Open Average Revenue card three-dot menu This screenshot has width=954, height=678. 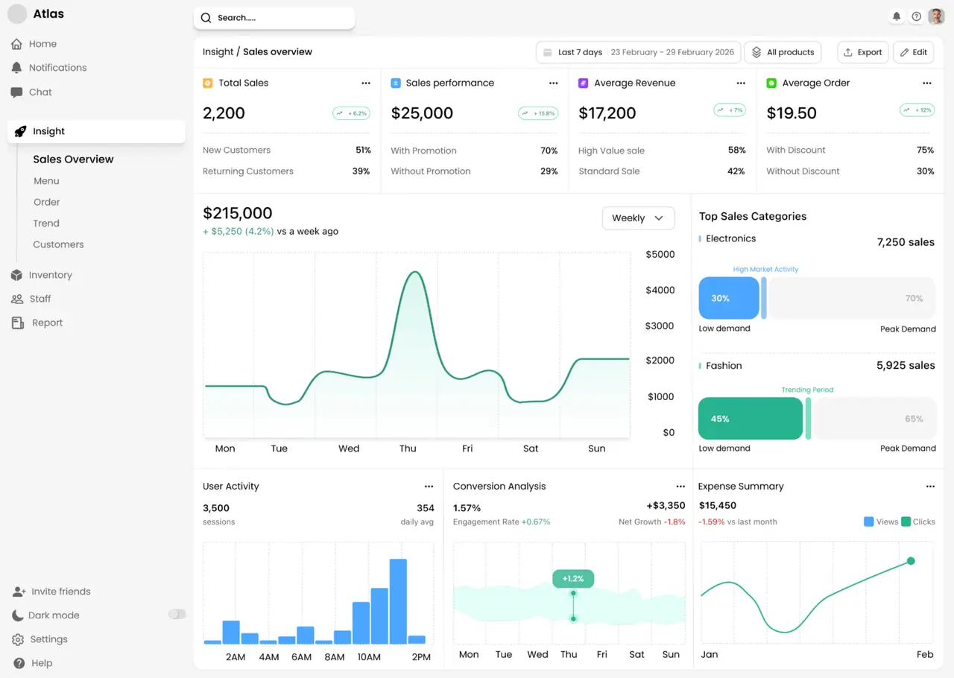point(741,83)
